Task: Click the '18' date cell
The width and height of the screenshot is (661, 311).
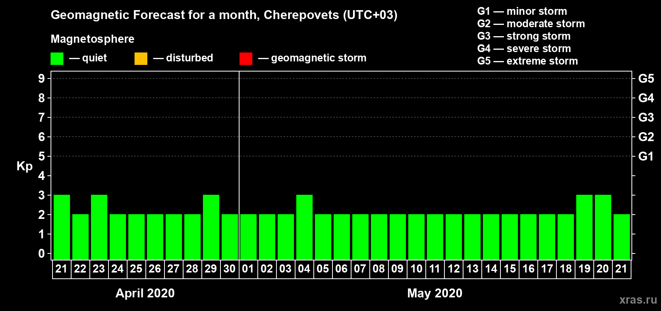Action: (566, 269)
